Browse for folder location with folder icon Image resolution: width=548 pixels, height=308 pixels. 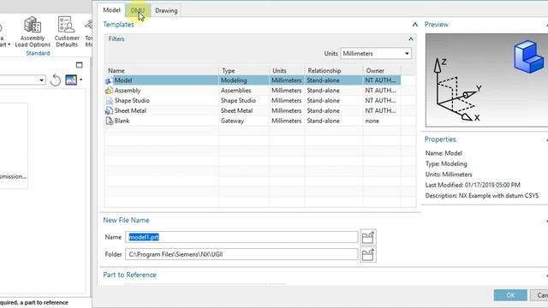point(368,255)
